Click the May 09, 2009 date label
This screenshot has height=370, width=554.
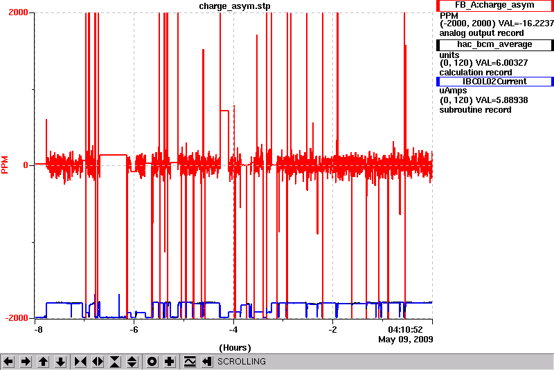[406, 340]
